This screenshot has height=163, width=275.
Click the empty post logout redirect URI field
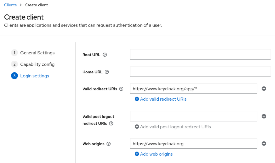193,116
